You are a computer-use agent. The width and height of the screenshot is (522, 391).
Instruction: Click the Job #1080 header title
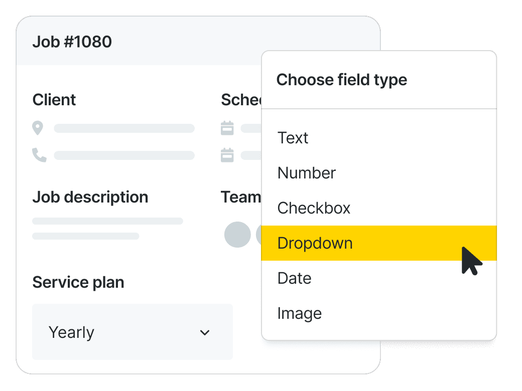[72, 42]
